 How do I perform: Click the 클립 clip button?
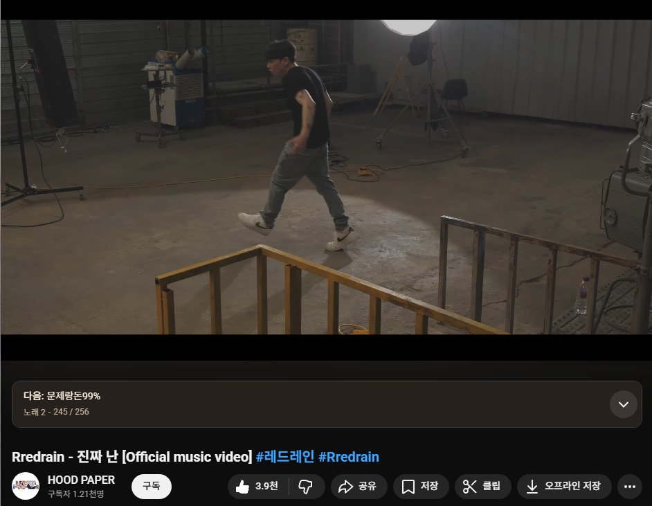coord(482,487)
